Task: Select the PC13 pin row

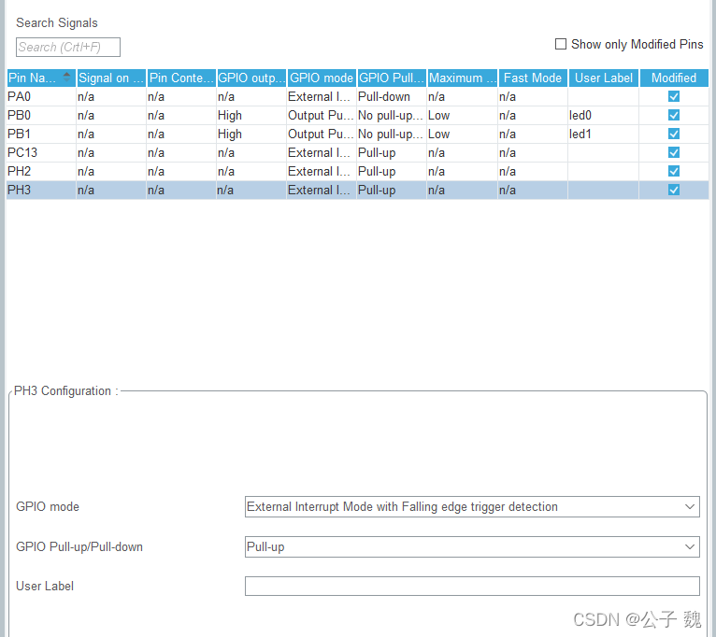Action: click(x=358, y=153)
